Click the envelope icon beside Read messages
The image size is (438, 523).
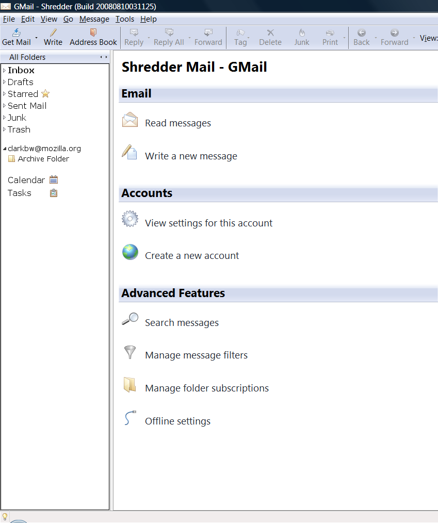pos(130,120)
